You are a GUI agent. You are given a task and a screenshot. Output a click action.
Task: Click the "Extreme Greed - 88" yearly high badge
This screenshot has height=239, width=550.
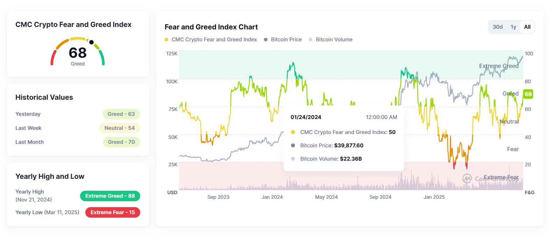[x=110, y=196]
